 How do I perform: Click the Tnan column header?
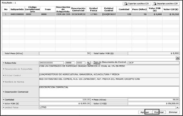(x=48, y=9)
